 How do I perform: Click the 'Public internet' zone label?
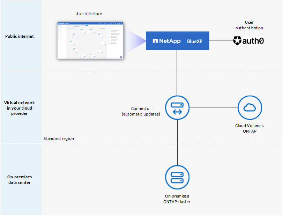[x=20, y=36]
